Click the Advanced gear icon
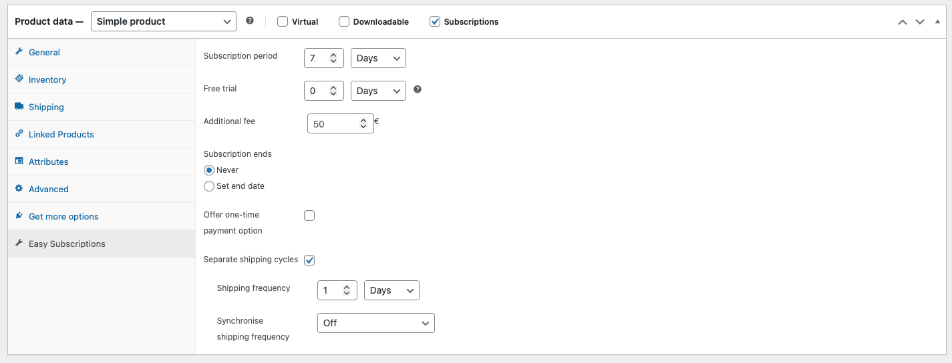 click(19, 189)
